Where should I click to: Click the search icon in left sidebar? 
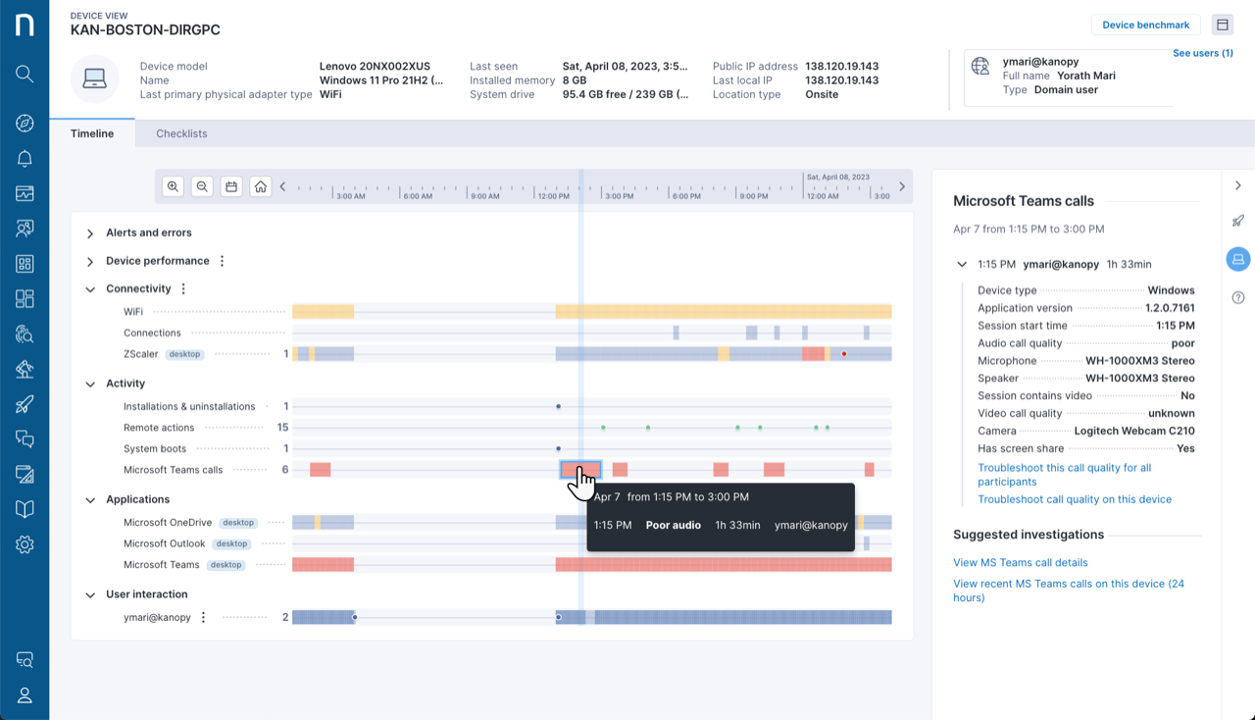point(25,74)
